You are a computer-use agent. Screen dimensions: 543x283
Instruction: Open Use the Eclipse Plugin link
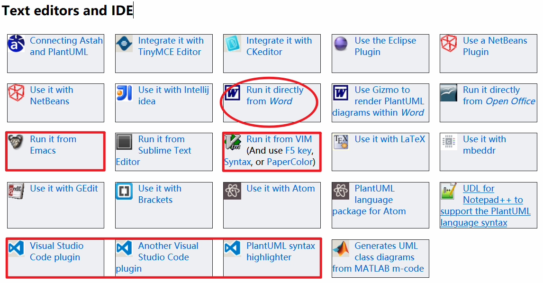385,46
